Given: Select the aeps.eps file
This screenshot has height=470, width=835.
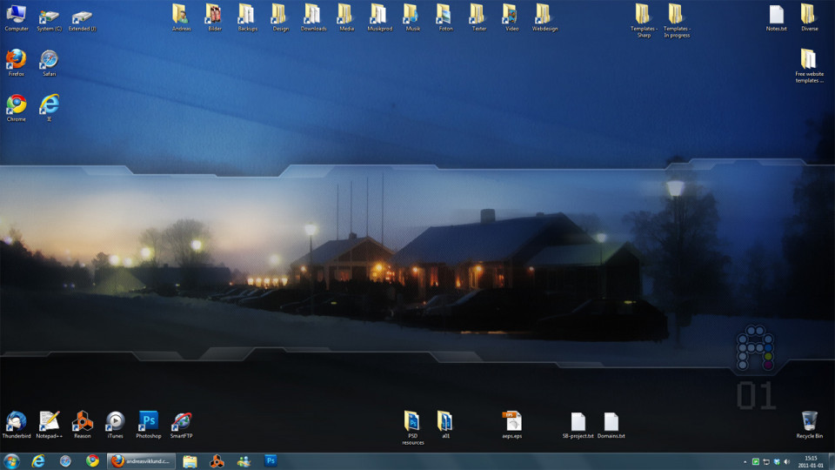Looking at the screenshot, I should click(x=511, y=425).
